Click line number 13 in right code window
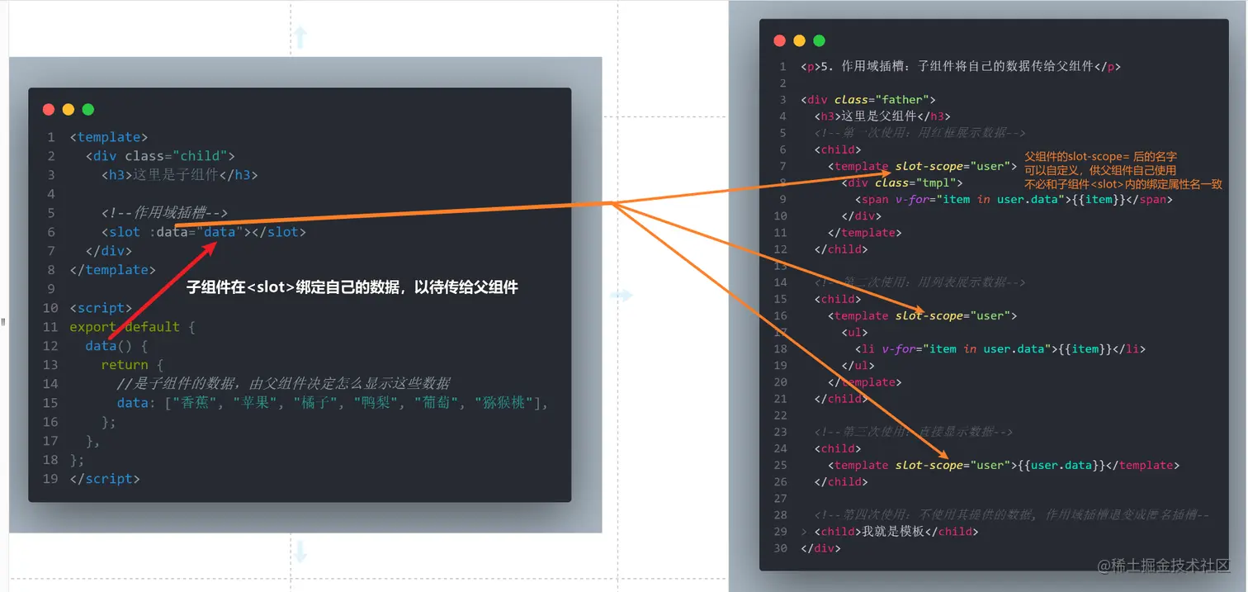 point(781,266)
